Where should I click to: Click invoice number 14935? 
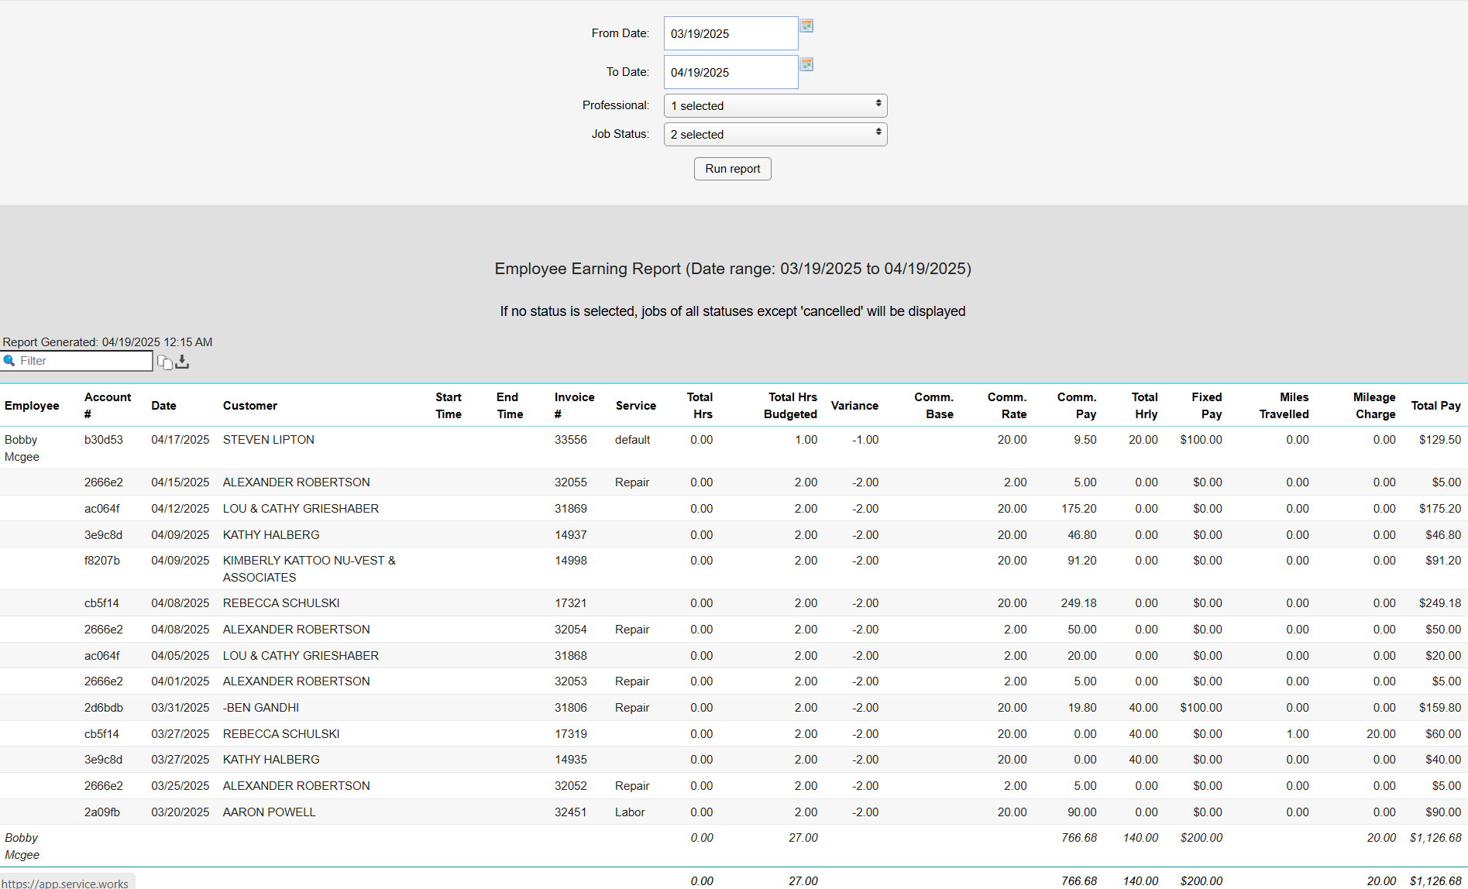(571, 760)
